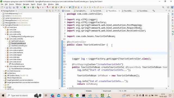174x98 pixels.
Task: Select TouristDetailsServiceImpl.java file
Action: (21, 69)
